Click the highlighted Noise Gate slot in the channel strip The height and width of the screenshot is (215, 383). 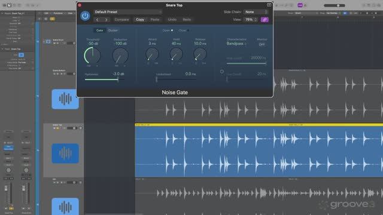pos(8,148)
